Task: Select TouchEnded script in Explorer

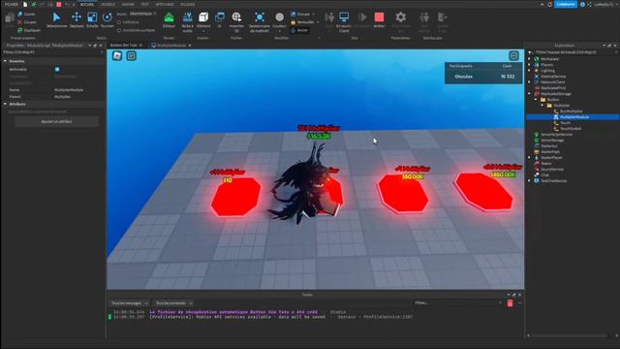Action: pyautogui.click(x=570, y=129)
